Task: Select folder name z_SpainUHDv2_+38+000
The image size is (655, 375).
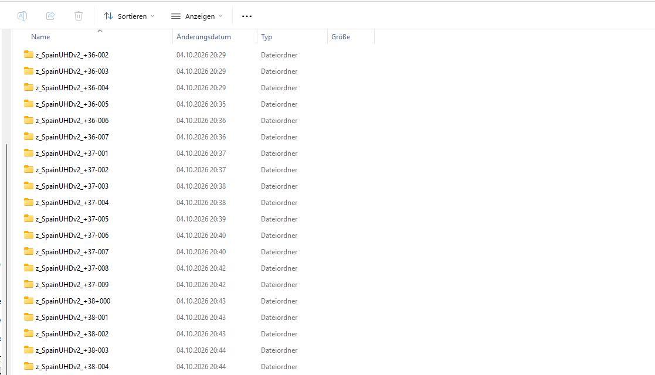Action: point(73,301)
